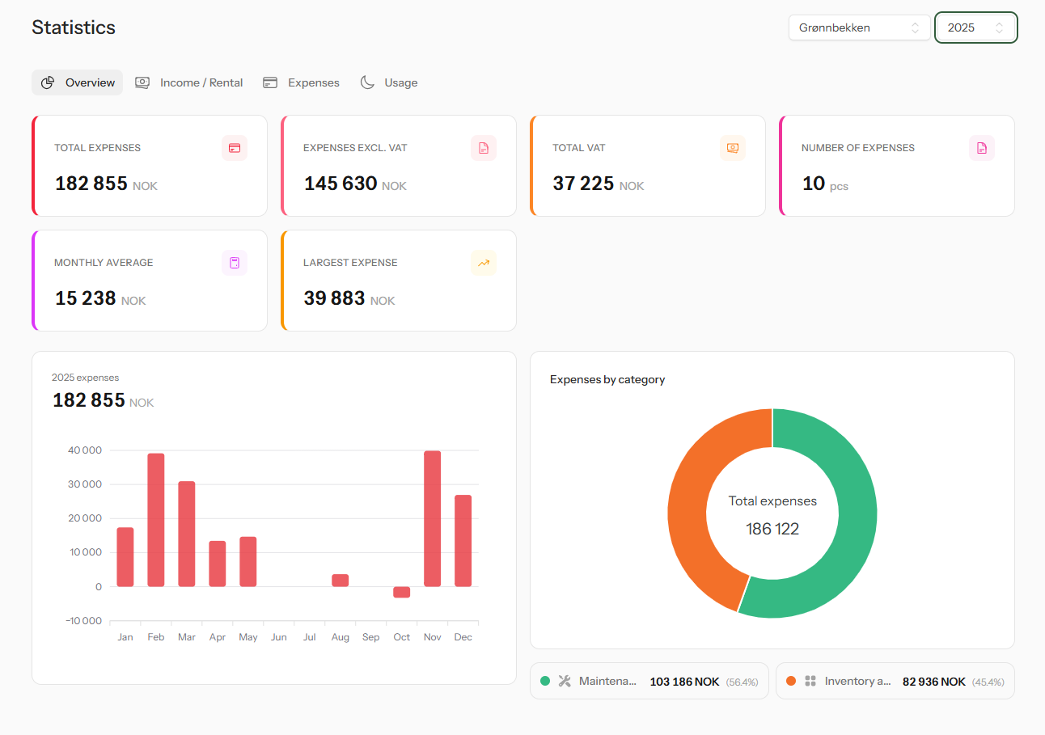Click the Total Expenses card value 182 855
The height and width of the screenshot is (735, 1045).
click(x=91, y=184)
